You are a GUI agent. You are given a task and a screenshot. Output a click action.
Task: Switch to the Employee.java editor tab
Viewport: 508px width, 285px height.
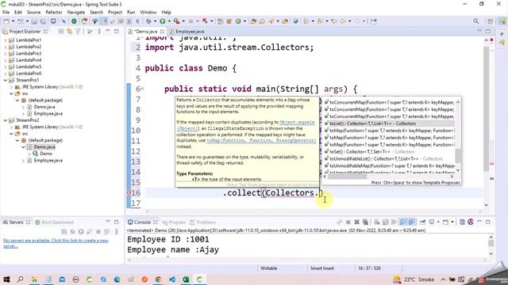tap(187, 32)
